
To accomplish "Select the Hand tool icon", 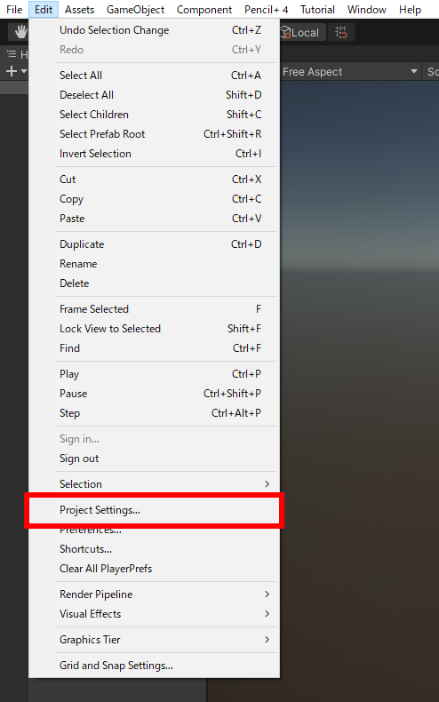I will point(20,32).
